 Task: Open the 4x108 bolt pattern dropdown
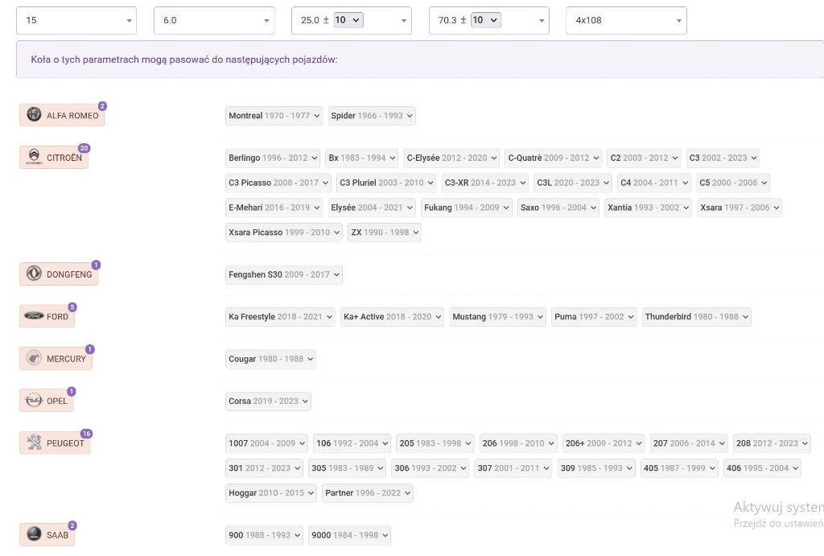click(x=626, y=20)
